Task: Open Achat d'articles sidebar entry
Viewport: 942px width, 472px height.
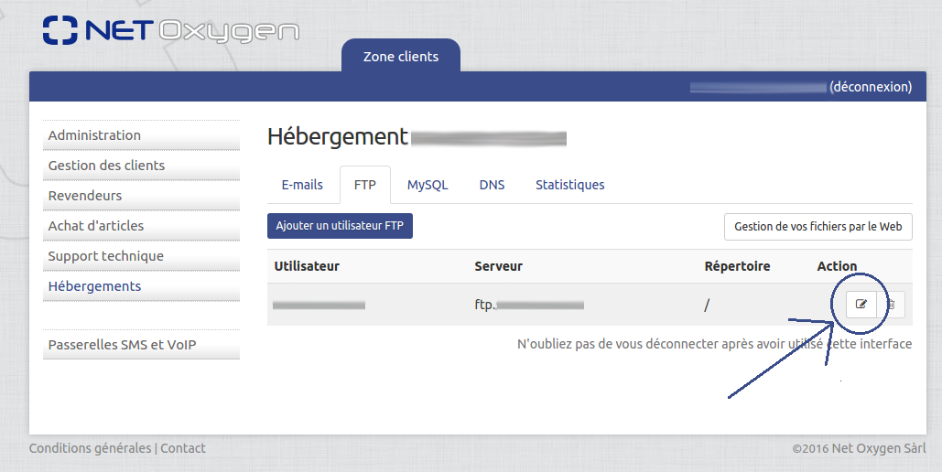Action: coord(96,226)
